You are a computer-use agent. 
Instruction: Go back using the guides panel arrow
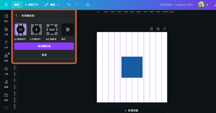coord(16,16)
